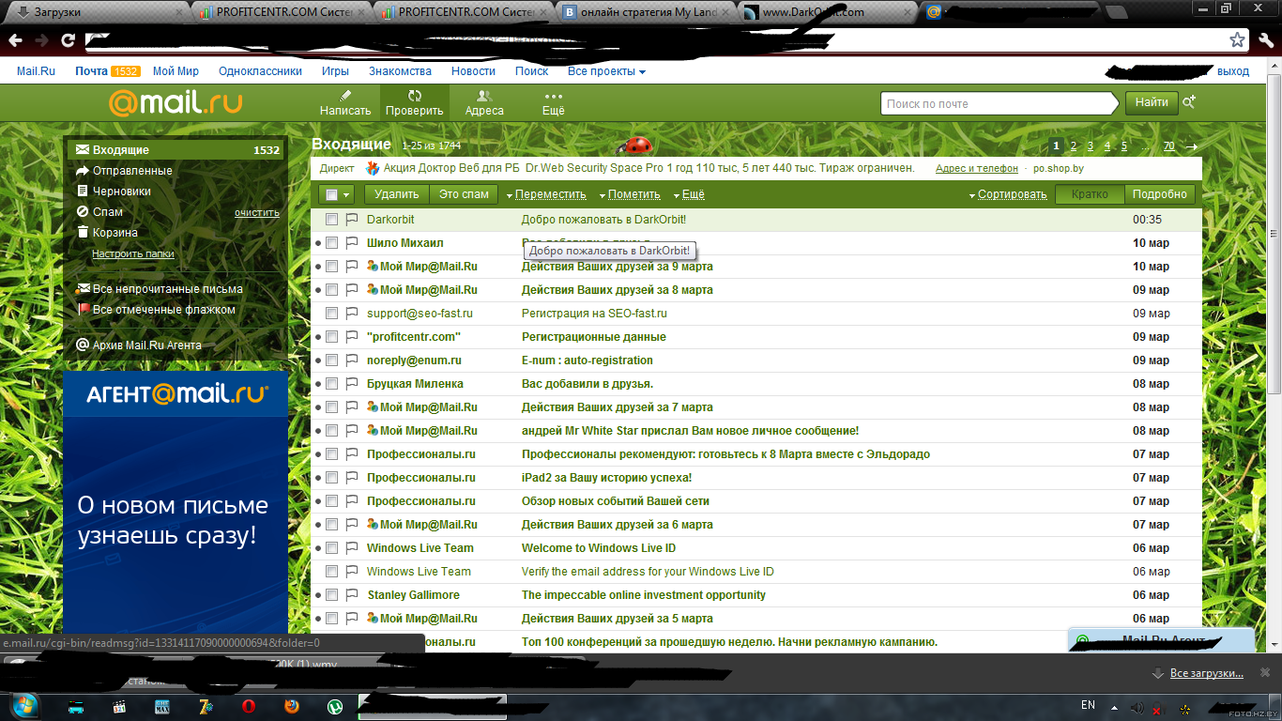Open the Корзина folder

[x=115, y=233]
